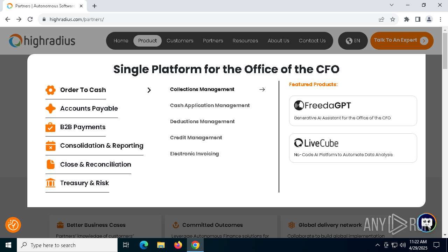Click the Close & Reconciliation document icon
The width and height of the screenshot is (448, 252).
(x=50, y=164)
